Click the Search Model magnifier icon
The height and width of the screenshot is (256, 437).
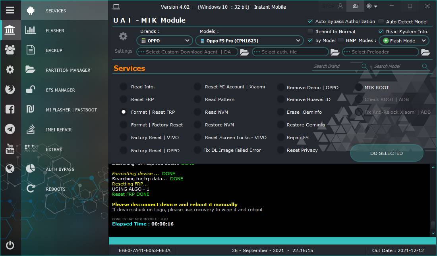pyautogui.click(x=425, y=66)
